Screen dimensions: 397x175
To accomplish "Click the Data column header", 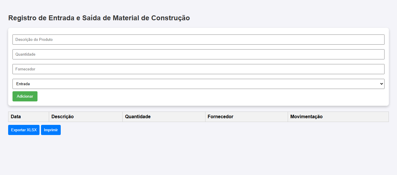I will (16, 117).
